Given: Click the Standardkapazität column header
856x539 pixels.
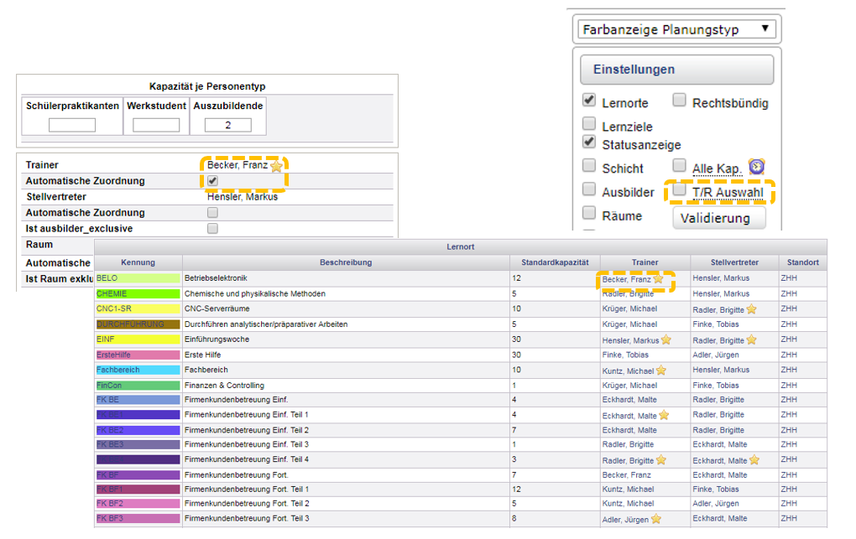Looking at the screenshot, I should point(556,262).
